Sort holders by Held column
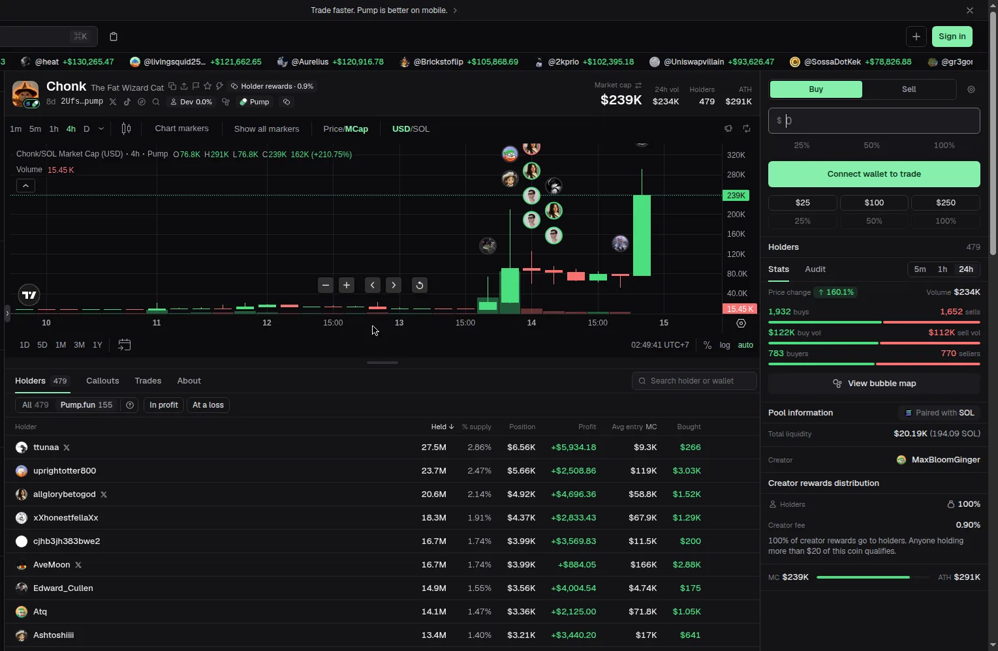Viewport: 998px width, 651px height. 442,427
